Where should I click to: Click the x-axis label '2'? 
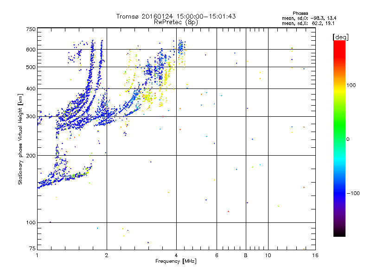coord(107,255)
